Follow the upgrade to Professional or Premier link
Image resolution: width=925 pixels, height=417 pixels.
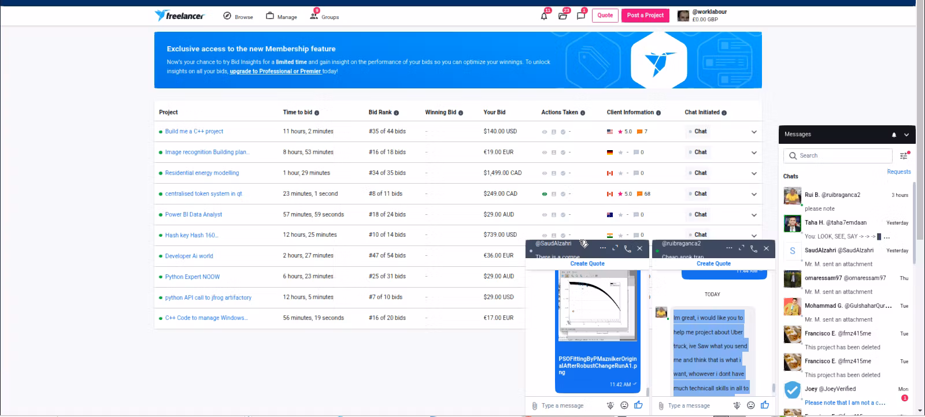click(x=275, y=72)
